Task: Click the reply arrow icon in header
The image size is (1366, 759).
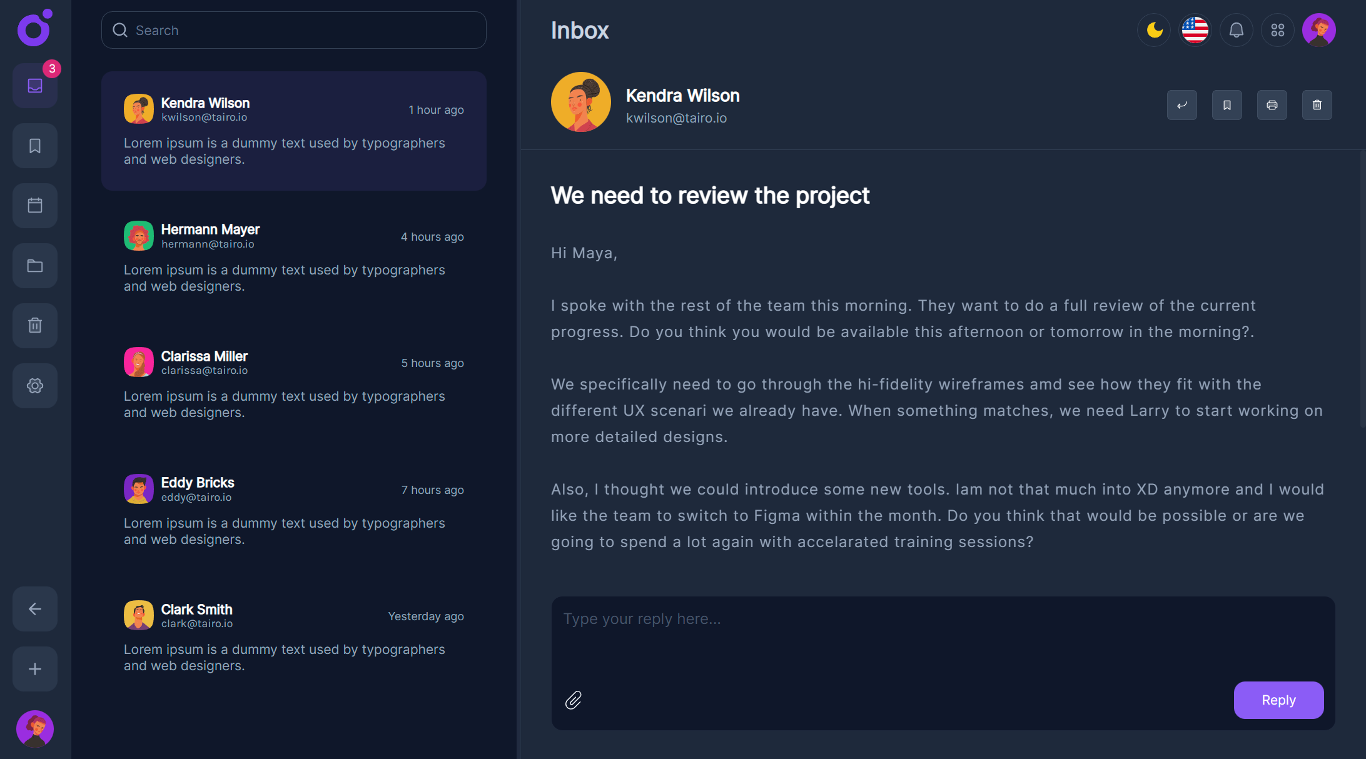Action: [1181, 105]
